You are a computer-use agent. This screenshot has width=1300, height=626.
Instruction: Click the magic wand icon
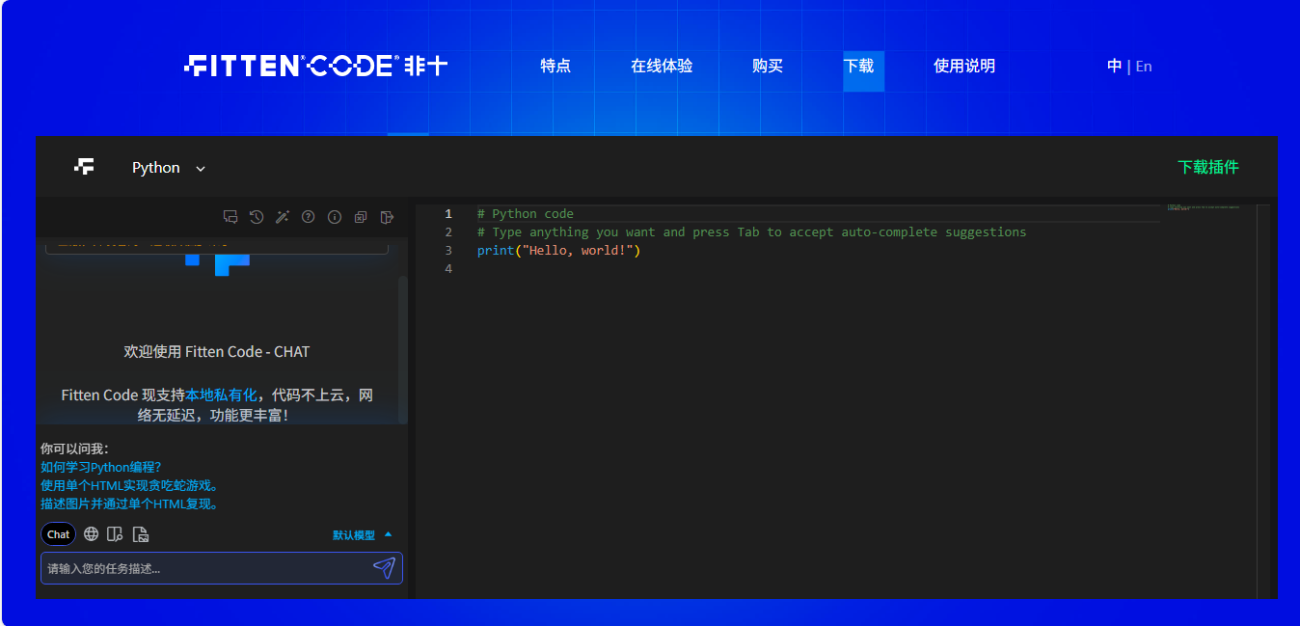coord(283,217)
